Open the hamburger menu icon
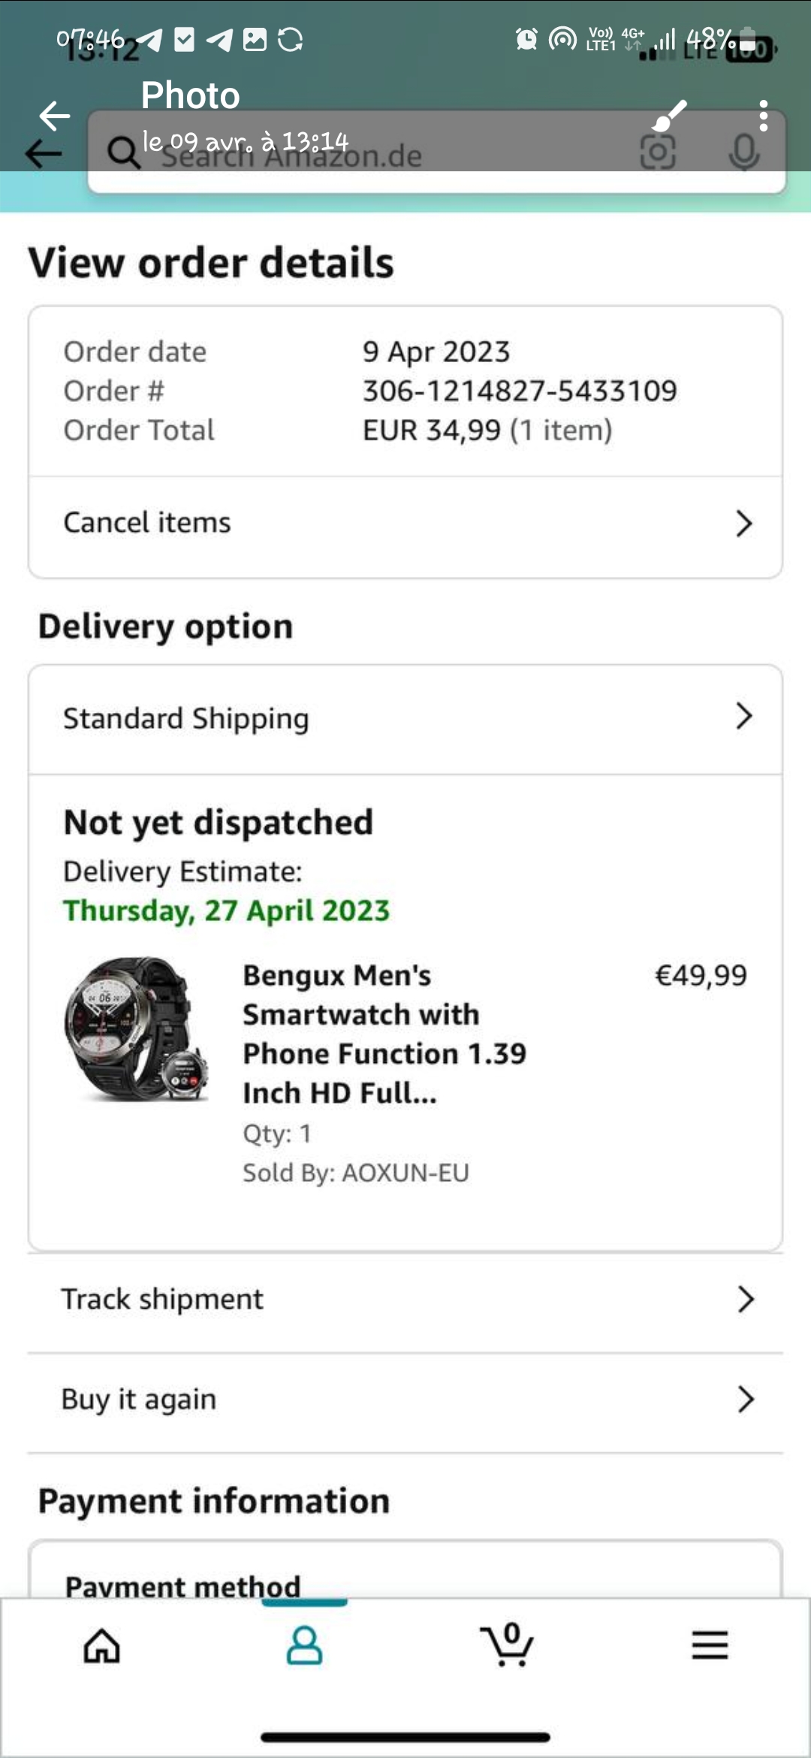Image resolution: width=811 pixels, height=1758 pixels. pos(710,1645)
